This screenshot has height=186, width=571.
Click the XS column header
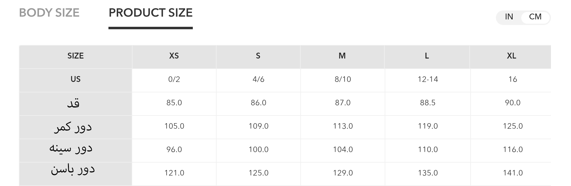174,56
